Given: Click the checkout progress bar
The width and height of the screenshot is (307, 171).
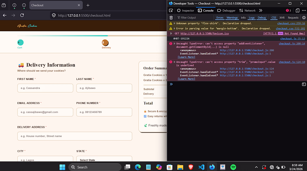Looking at the screenshot, I should click(92, 36).
